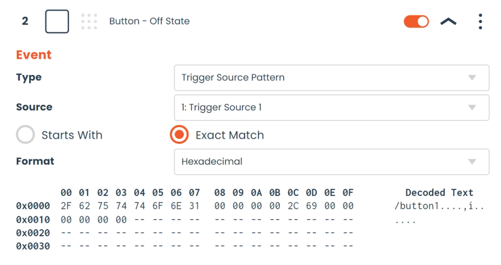Select the Exact Match radio button

(179, 135)
